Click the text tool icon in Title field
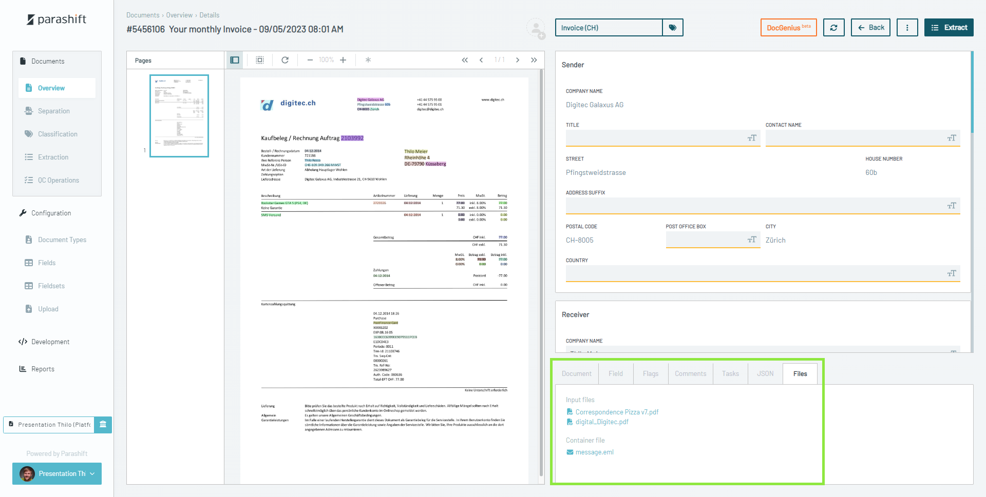The width and height of the screenshot is (986, 497). click(x=752, y=138)
